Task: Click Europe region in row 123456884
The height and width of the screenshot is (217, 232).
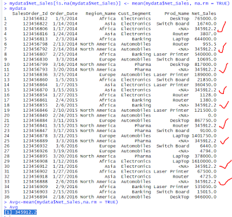Action: 107,120
